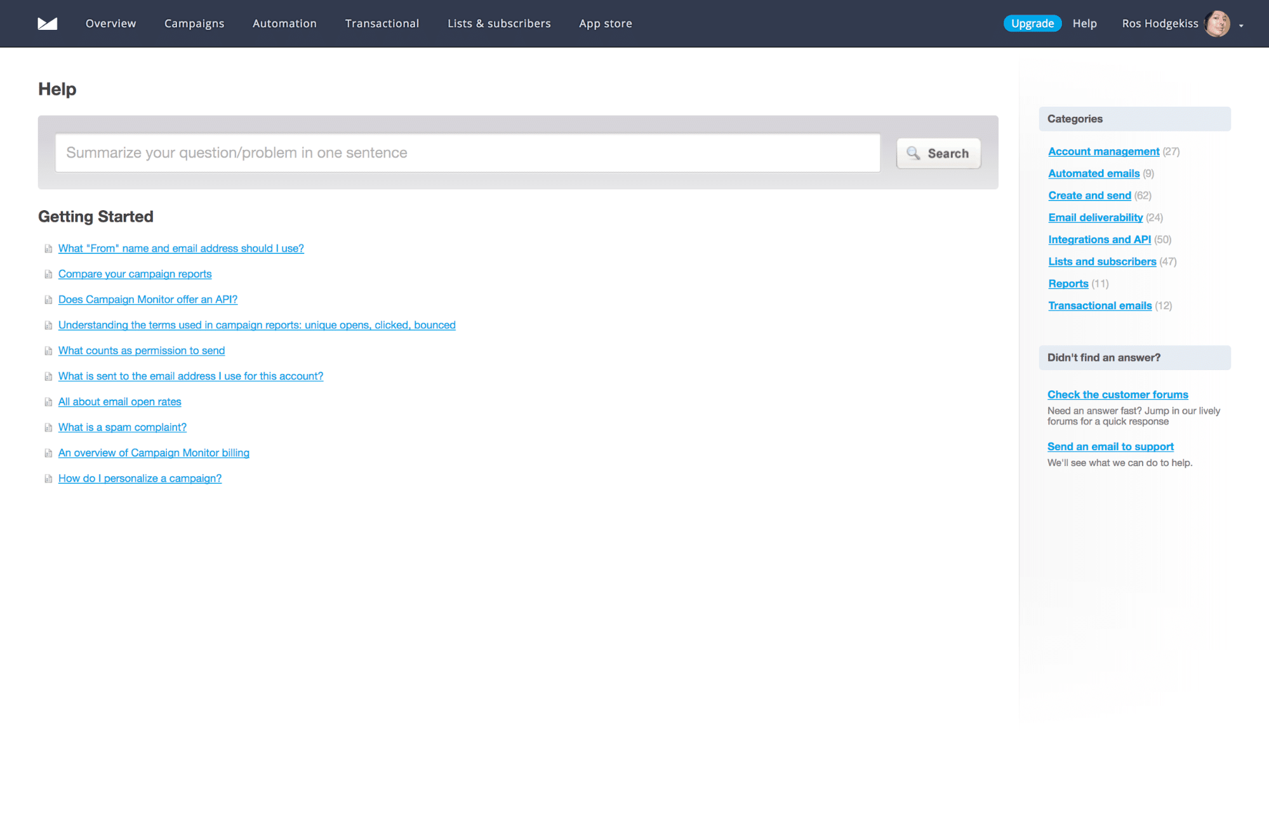The height and width of the screenshot is (824, 1269).
Task: Open 'What is a spam complaint?'
Action: tap(123, 427)
